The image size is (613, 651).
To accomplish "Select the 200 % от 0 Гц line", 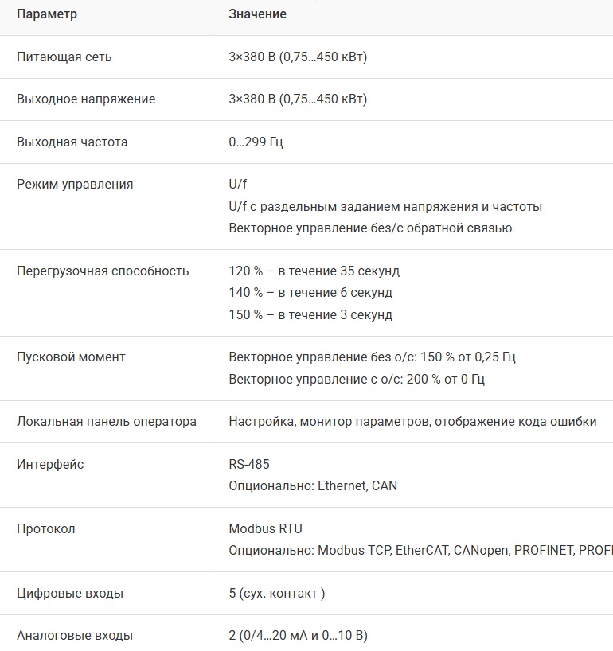I will 357,379.
